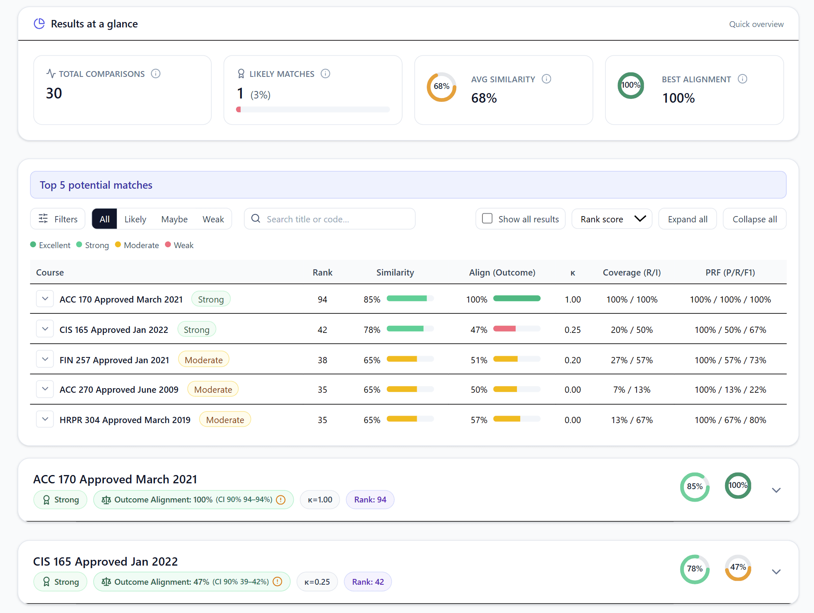Click the info icon next to Avg Similarity
The image size is (814, 613).
click(546, 79)
